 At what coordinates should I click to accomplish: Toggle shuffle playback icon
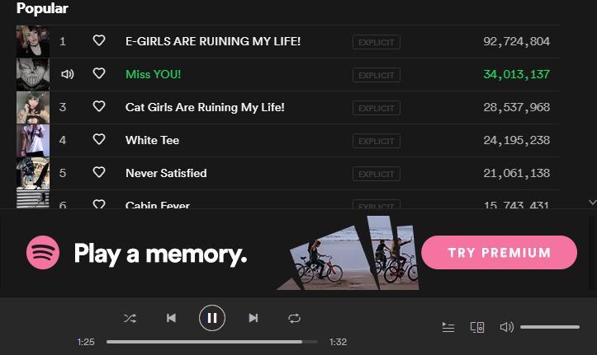pos(130,318)
